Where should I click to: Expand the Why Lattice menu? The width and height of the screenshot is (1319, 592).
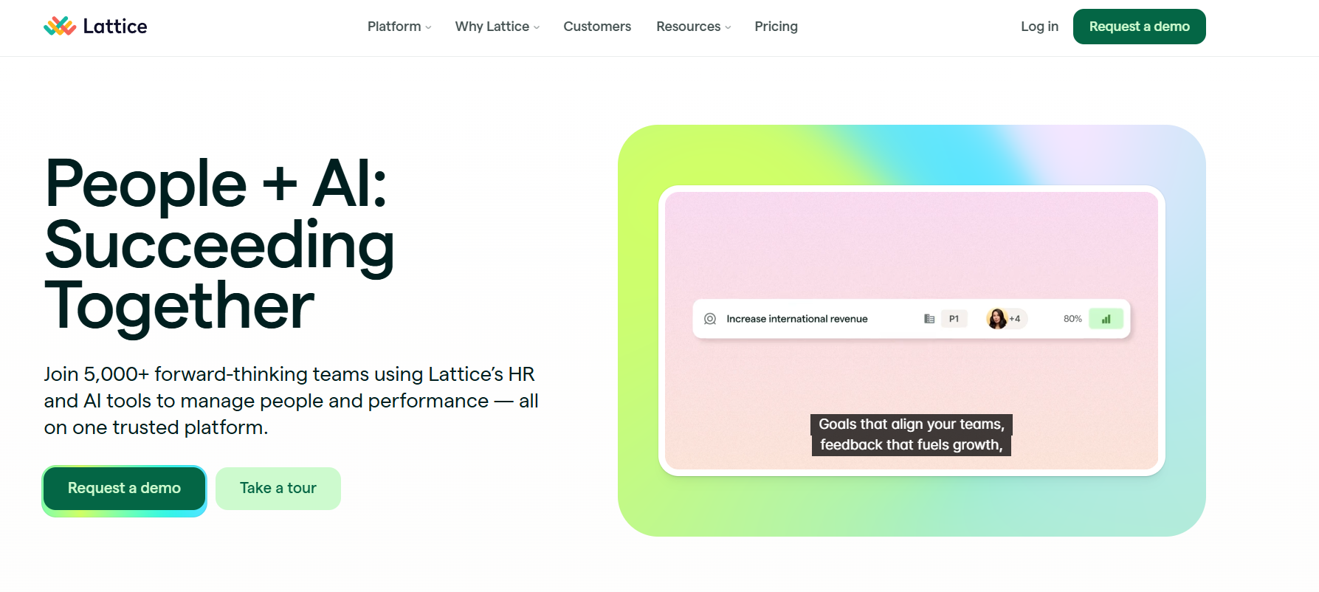[497, 27]
